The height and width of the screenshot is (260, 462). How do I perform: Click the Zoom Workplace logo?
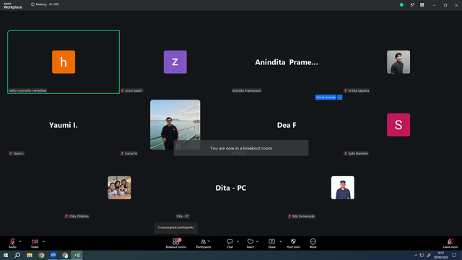tap(13, 5)
